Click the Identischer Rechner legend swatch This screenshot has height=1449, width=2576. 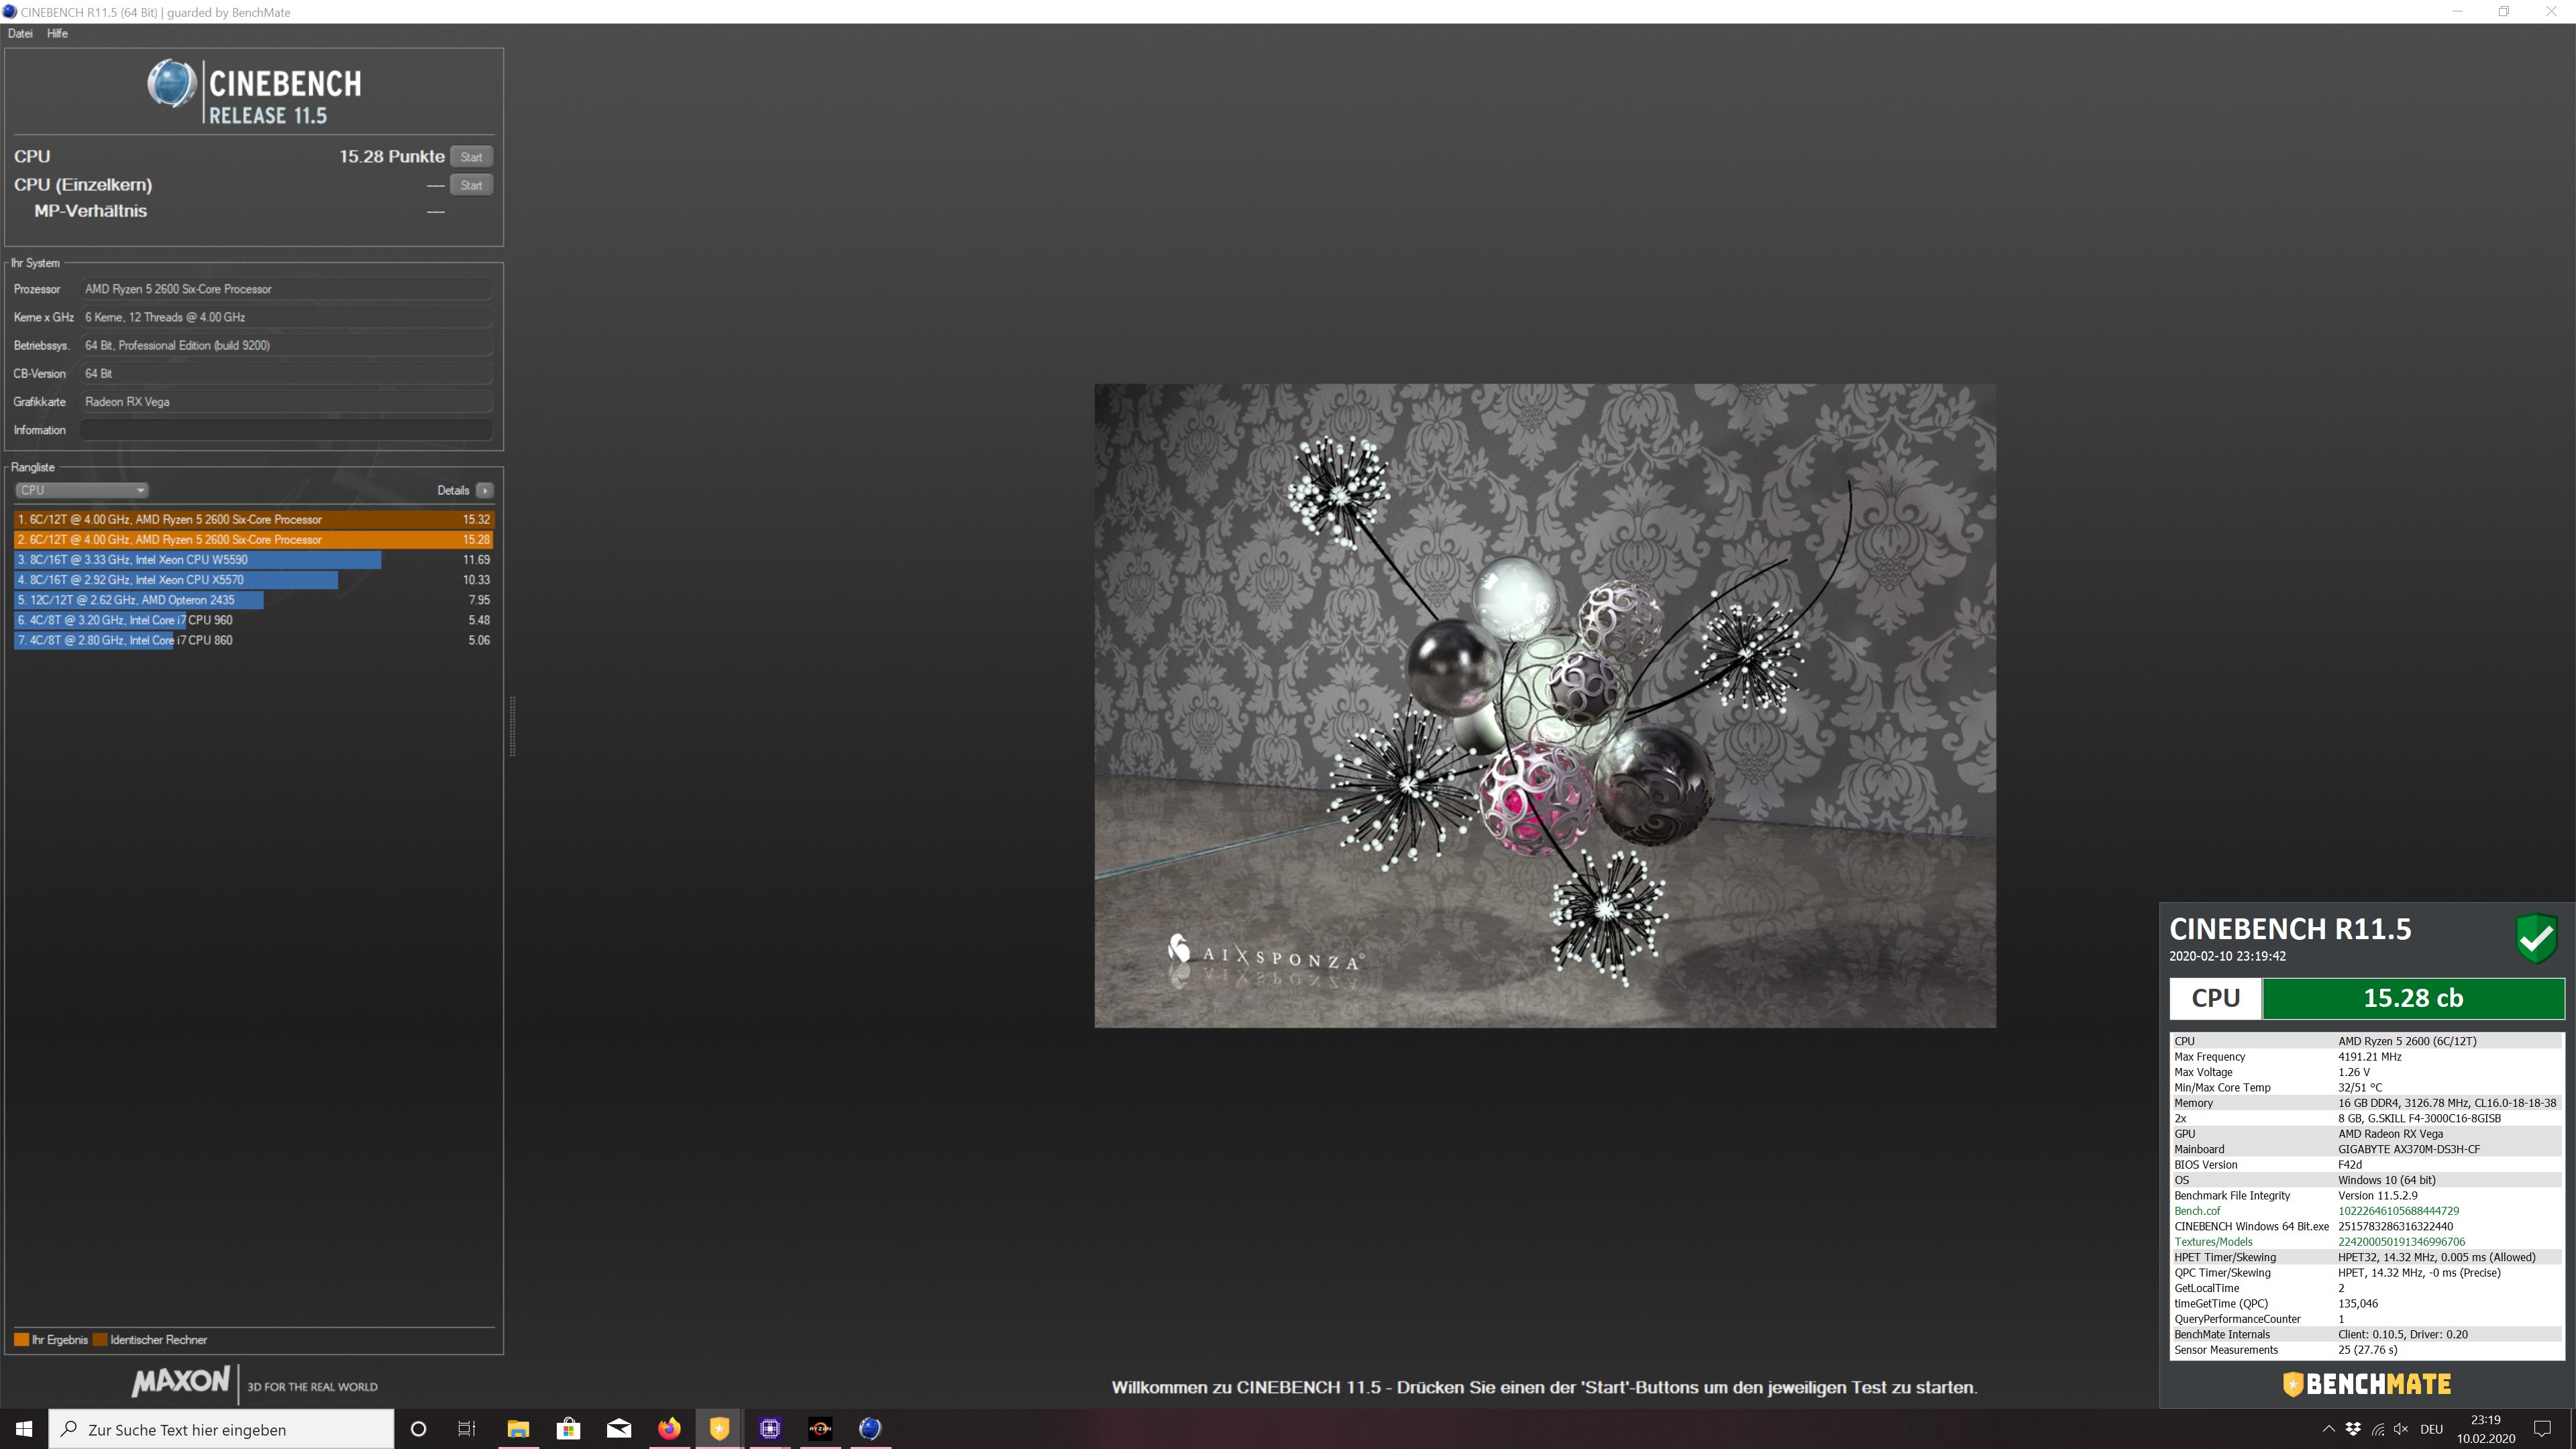(100, 1340)
